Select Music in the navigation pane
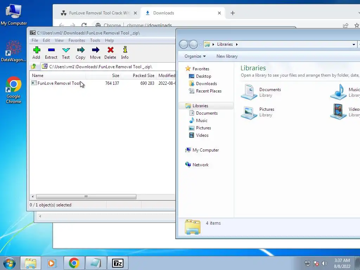Screen dimensions: 360x270 [201, 120]
